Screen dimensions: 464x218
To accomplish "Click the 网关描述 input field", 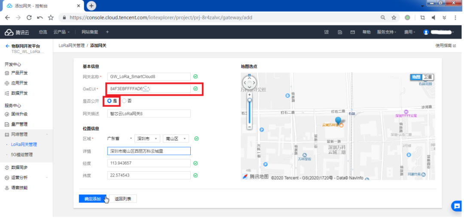I will (x=149, y=113).
